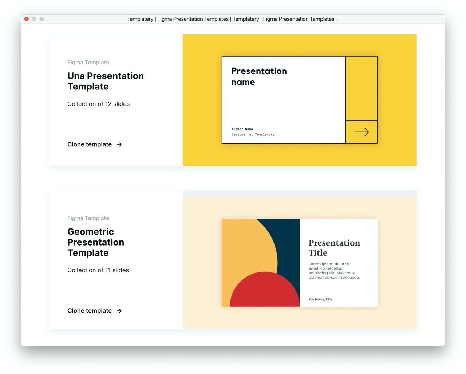Click 'You Name, Title' text in slide
This screenshot has height=374, width=466.
point(320,299)
